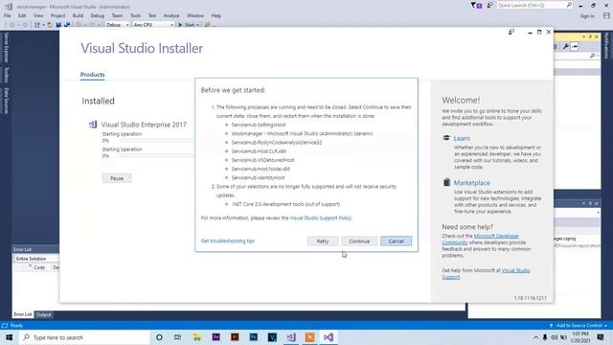Open the Analyze menu in Visual Studio

[171, 15]
